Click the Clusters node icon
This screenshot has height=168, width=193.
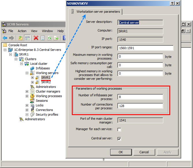(x=21, y=59)
